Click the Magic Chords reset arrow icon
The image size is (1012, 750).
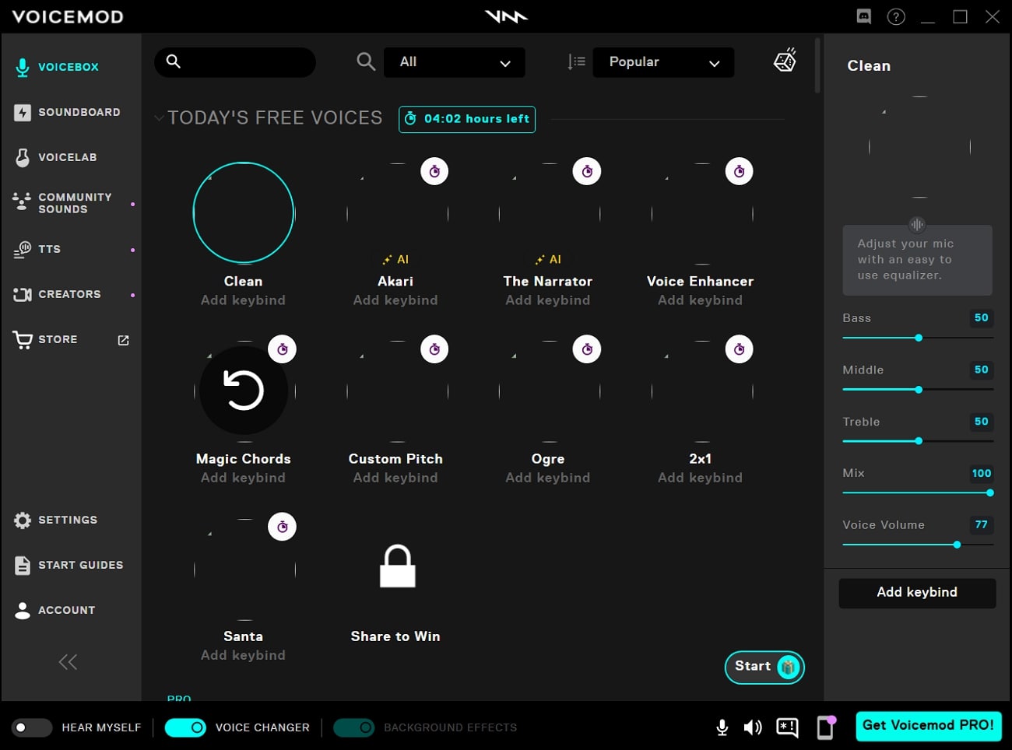pyautogui.click(x=244, y=391)
